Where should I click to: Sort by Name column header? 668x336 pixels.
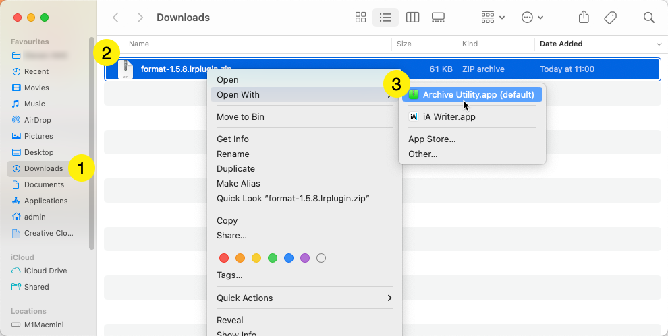[139, 44]
